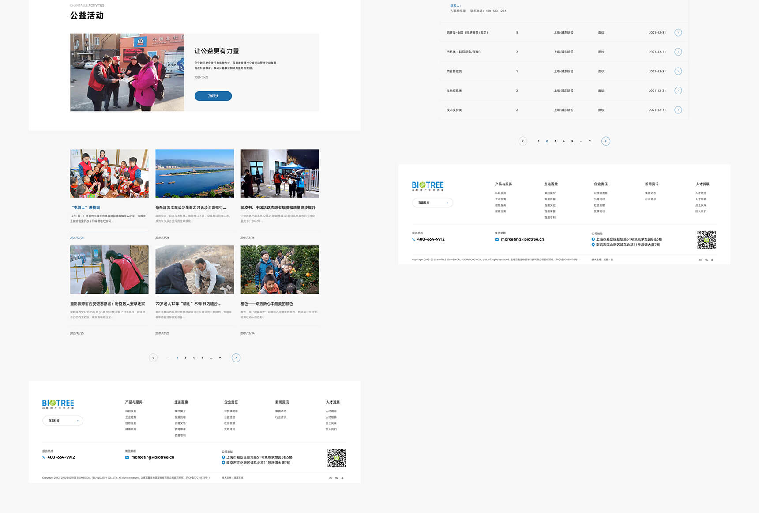Click 400-664-9912 hotline in charity page footer
This screenshot has height=513, width=759.
[61, 457]
